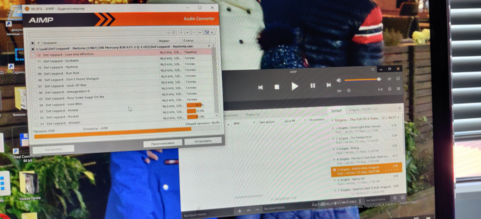Screen dimensions: 481x219
Task: Click the converter add files plus icon
Action: click(182, 32)
